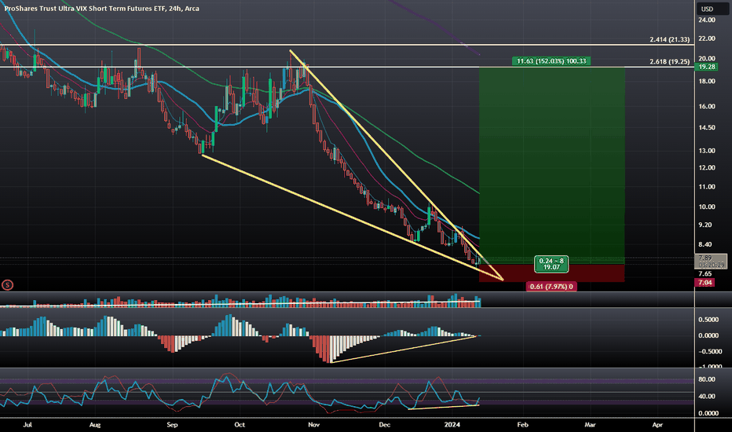Viewport: 732px width, 432px height.
Task: Click the Dec label on time axis
Action: pyautogui.click(x=384, y=424)
